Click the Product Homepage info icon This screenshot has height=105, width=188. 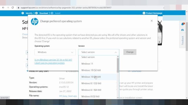pos(144,13)
